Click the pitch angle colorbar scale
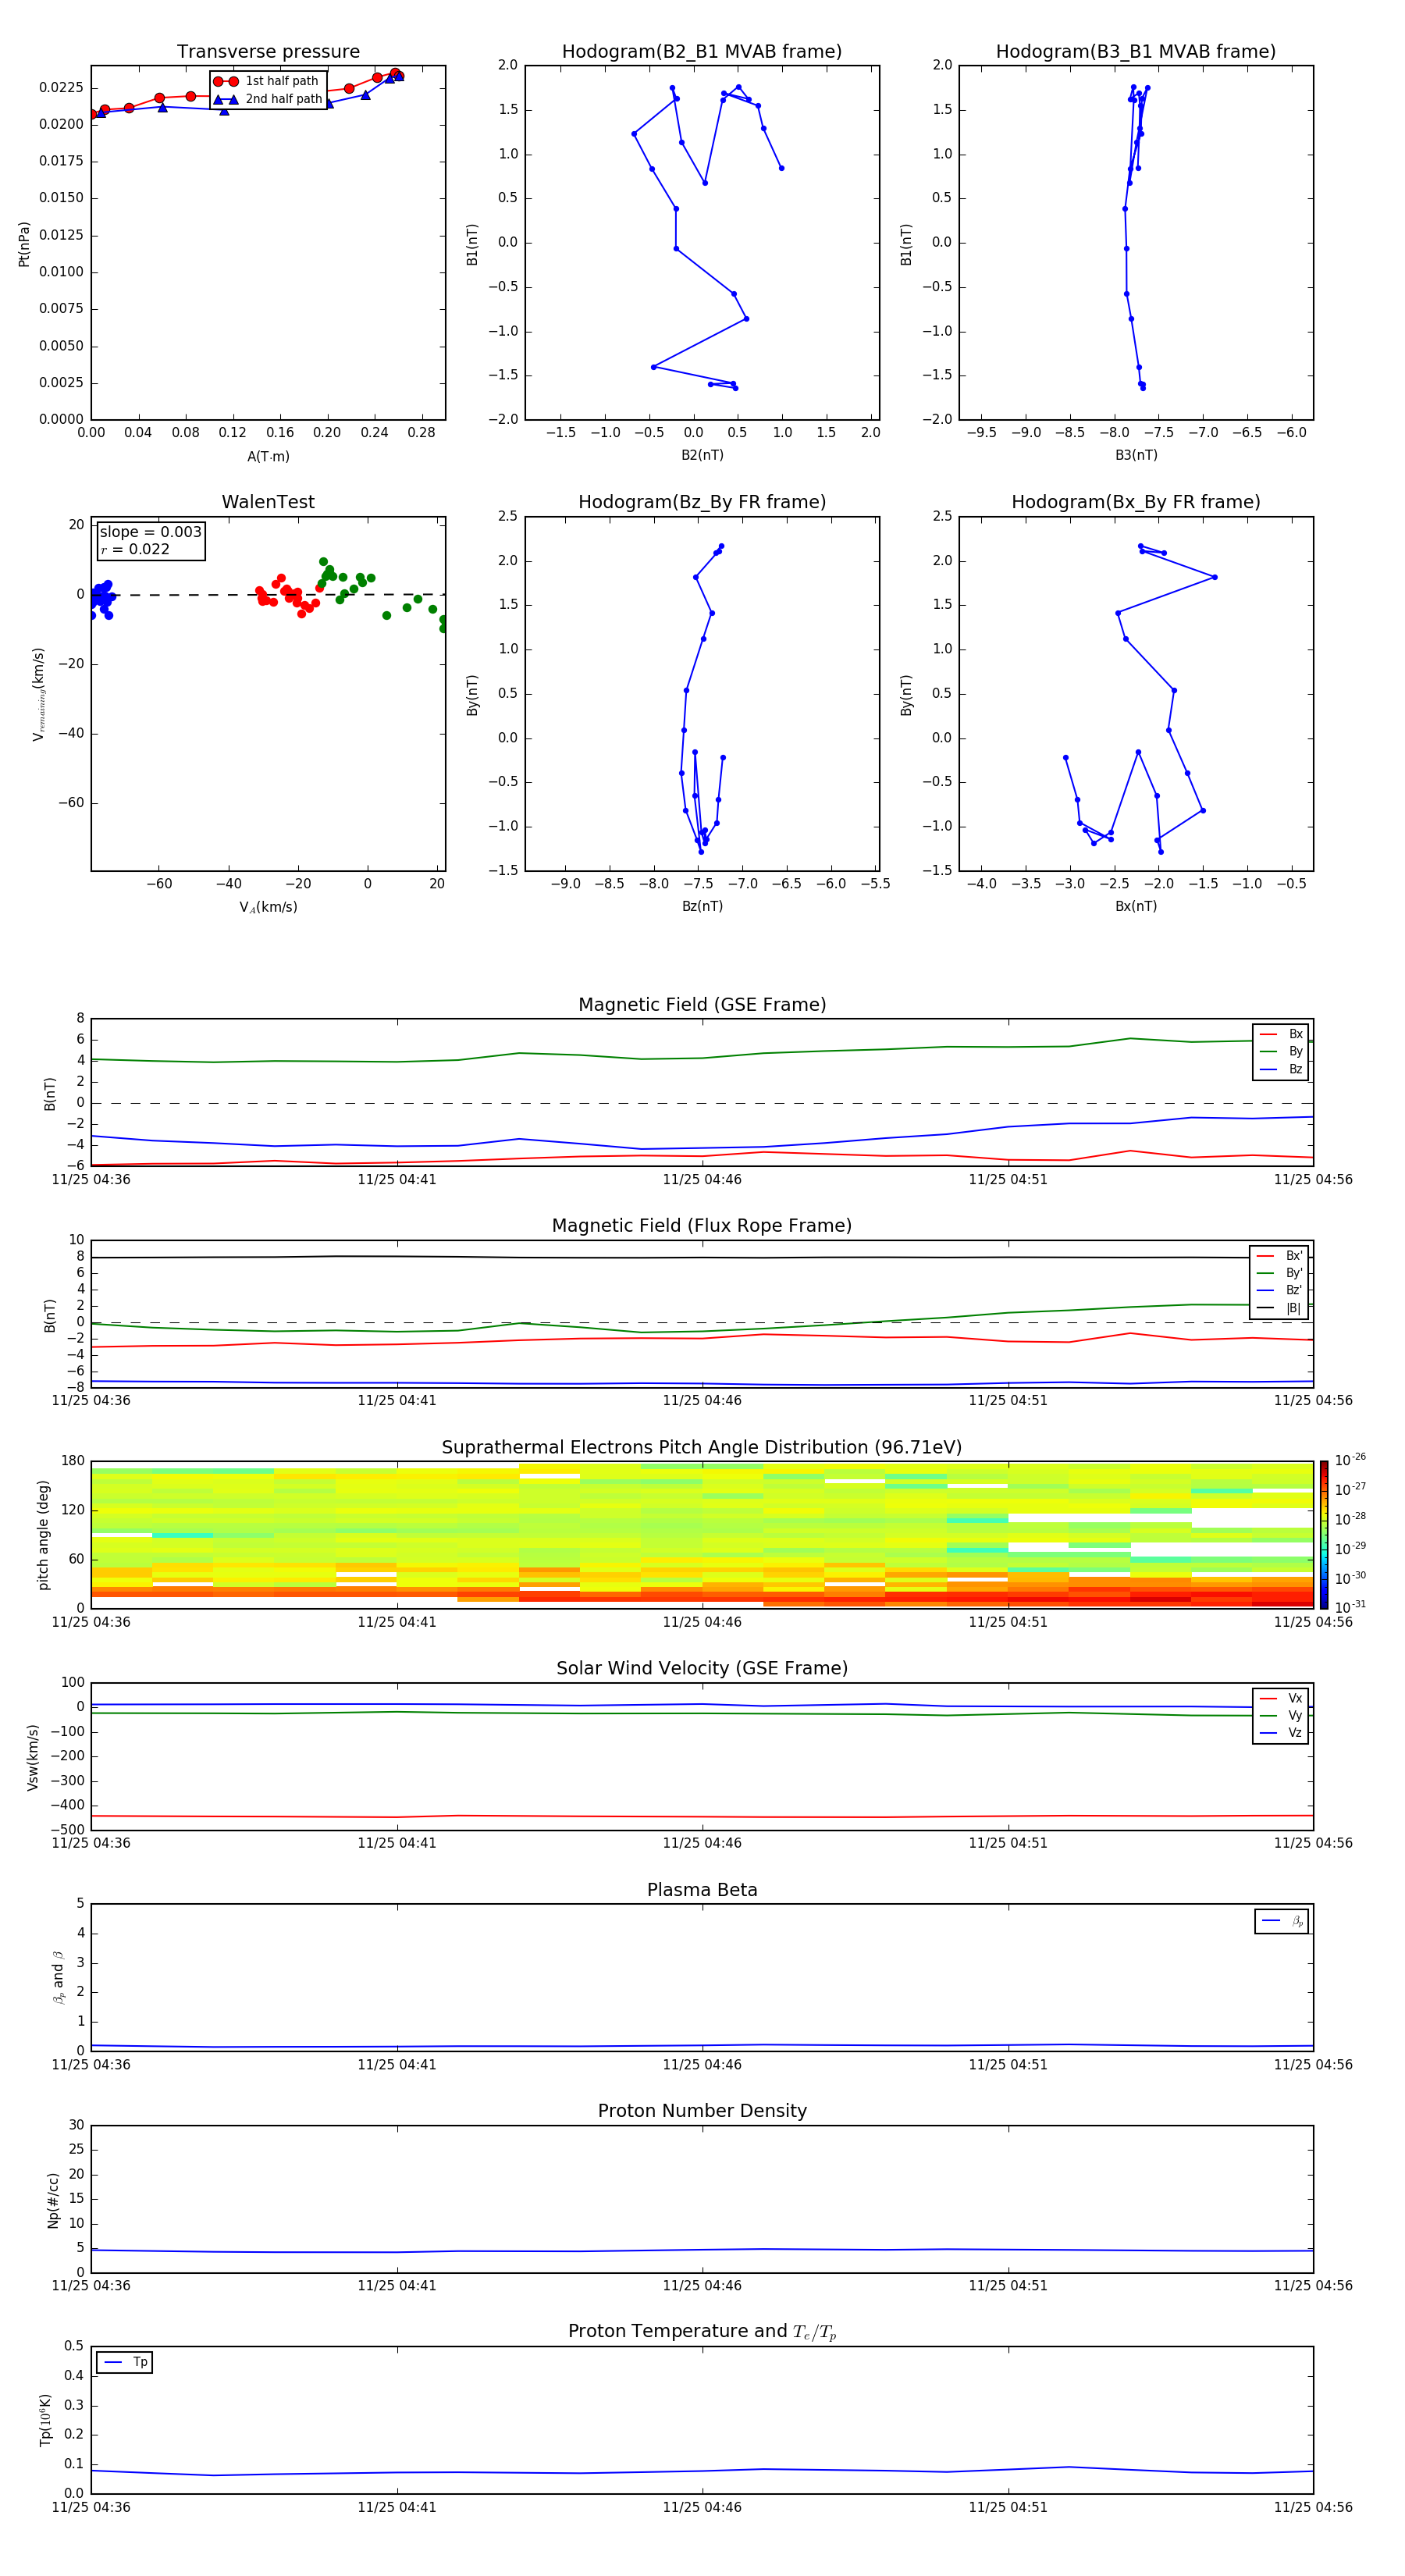1405x2576 pixels. point(1324,1534)
